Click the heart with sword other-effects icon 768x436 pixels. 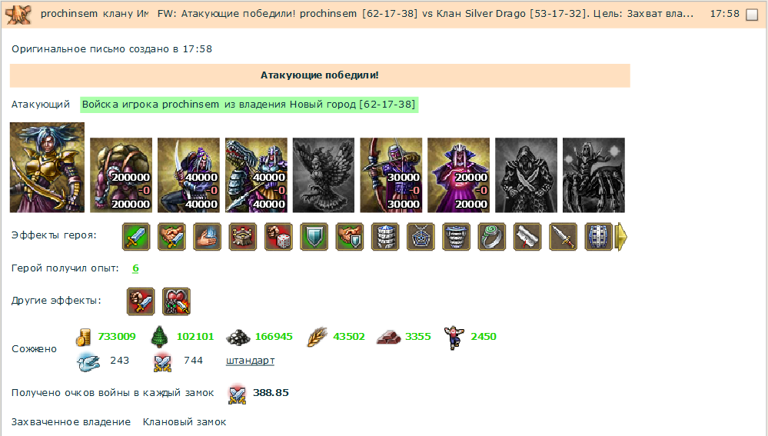coord(176,301)
